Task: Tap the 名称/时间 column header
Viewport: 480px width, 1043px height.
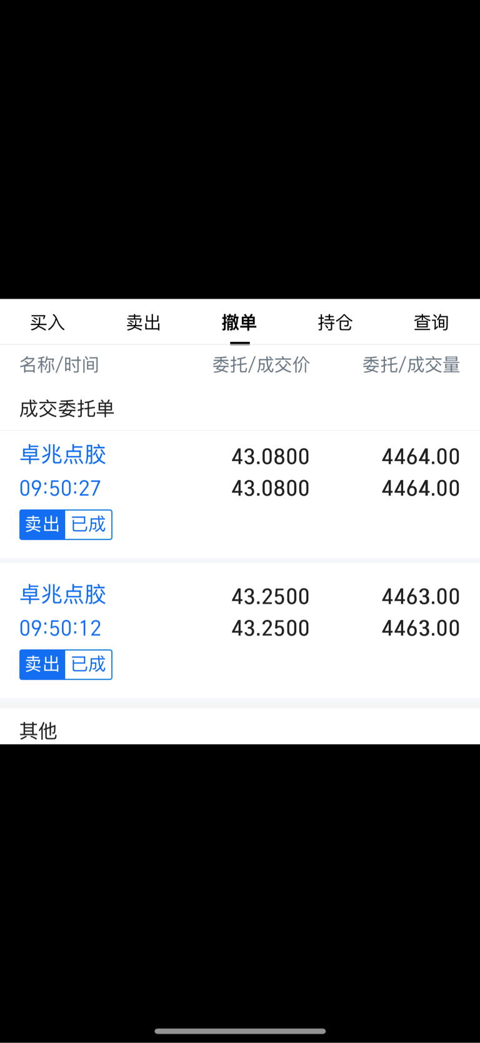Action: pyautogui.click(x=59, y=364)
